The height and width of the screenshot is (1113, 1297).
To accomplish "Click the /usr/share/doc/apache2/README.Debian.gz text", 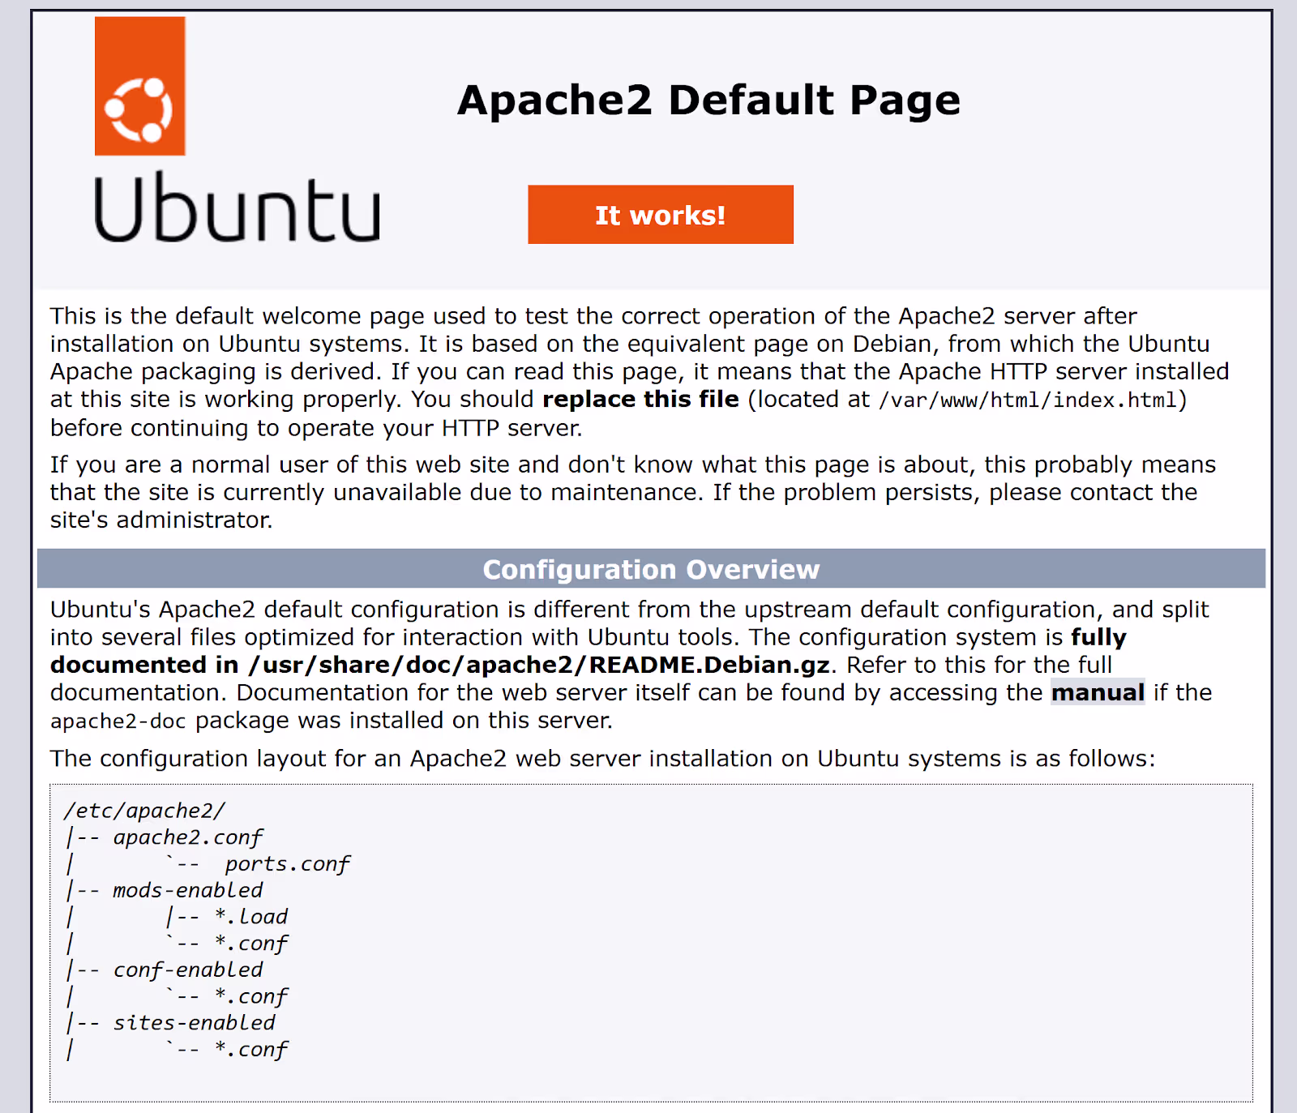I will 539,665.
